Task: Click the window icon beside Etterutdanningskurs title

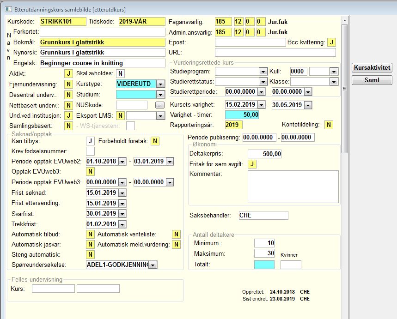Action: tap(8, 9)
